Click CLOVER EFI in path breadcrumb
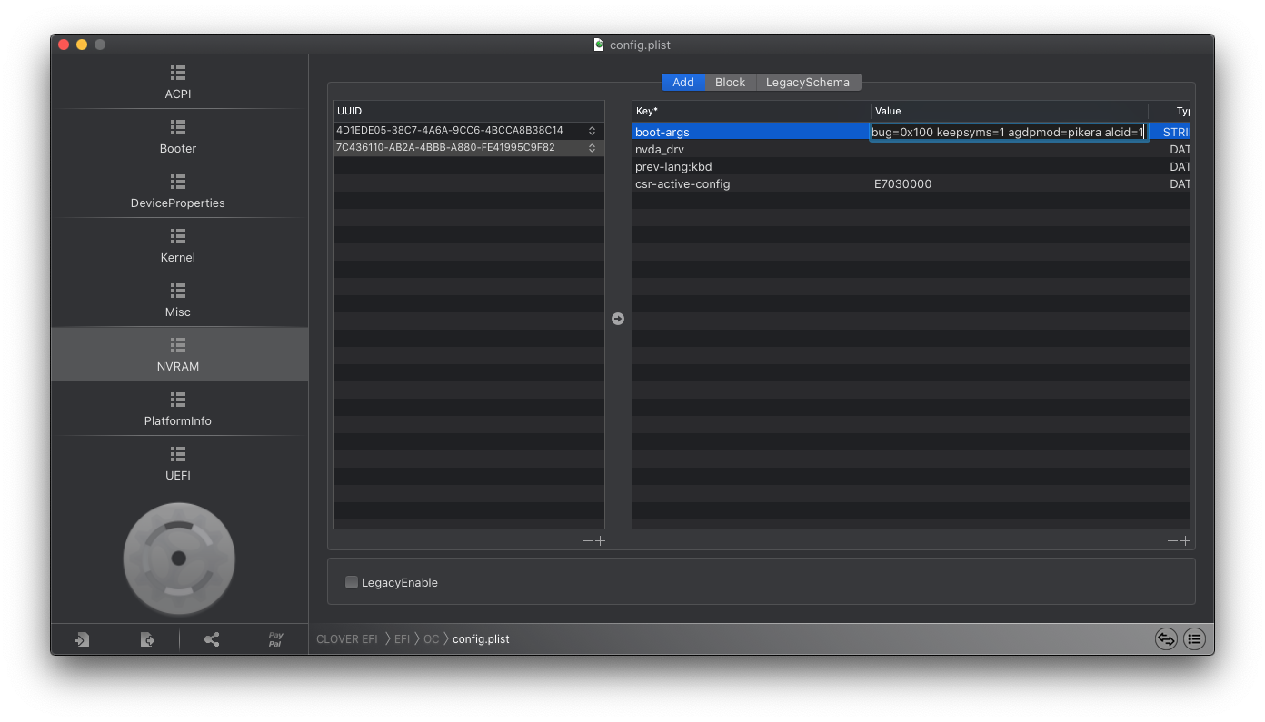This screenshot has width=1265, height=722. (x=346, y=639)
